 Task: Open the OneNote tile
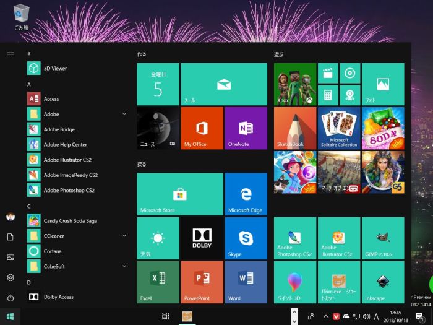(246, 128)
